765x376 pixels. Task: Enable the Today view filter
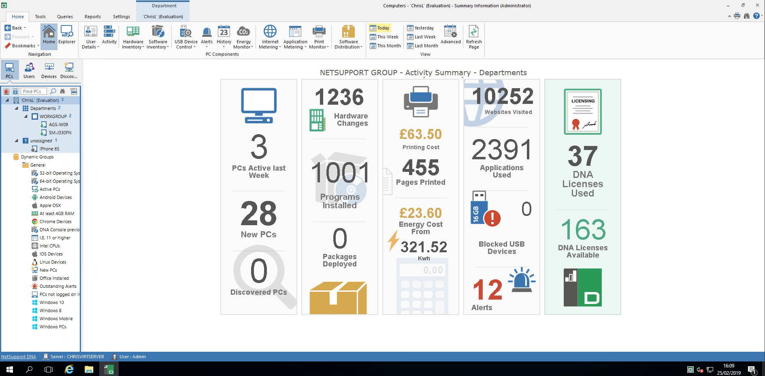(x=379, y=28)
